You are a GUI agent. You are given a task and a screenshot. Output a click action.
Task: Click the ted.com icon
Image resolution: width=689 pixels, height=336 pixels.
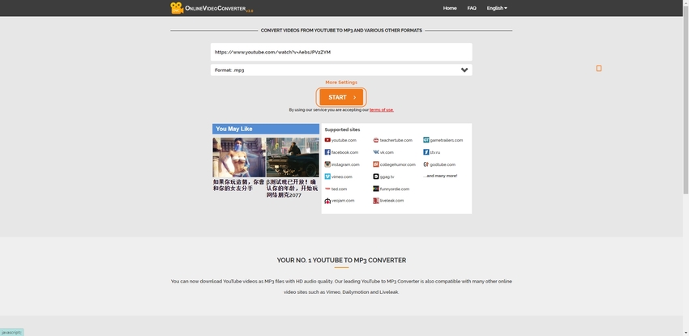coord(327,189)
